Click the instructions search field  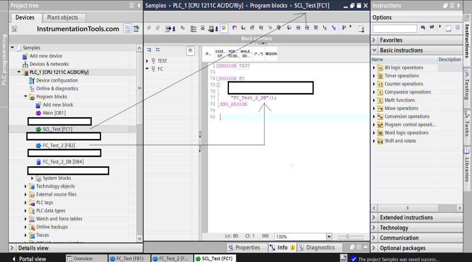point(395,28)
